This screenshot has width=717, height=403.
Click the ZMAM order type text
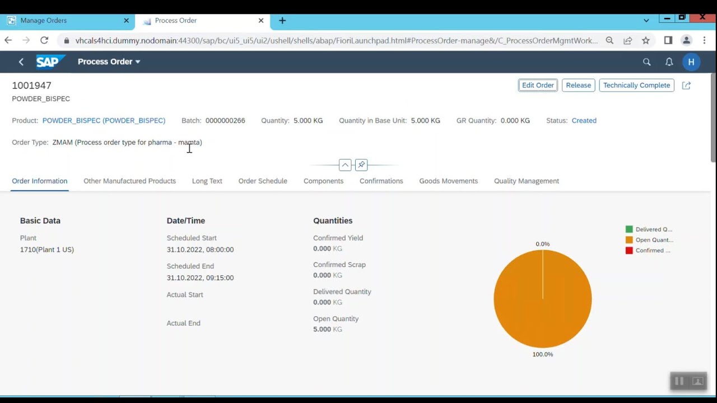coord(127,142)
